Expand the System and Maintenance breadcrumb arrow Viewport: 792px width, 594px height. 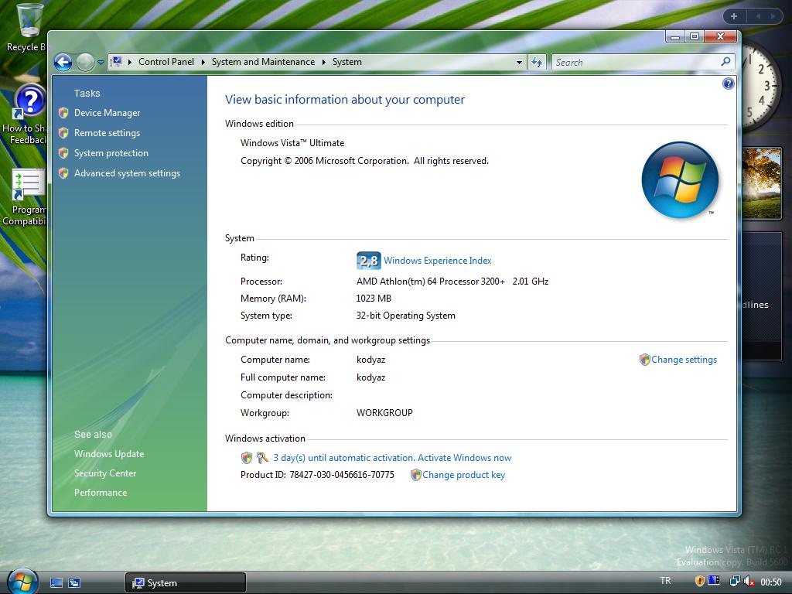(x=323, y=62)
